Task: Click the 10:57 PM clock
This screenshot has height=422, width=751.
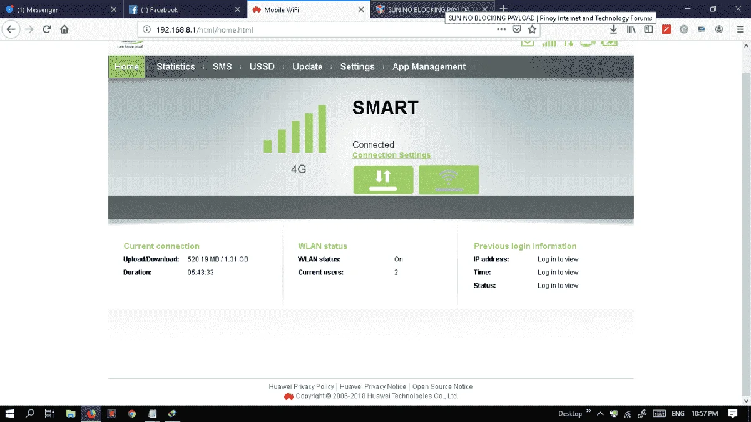Action: click(705, 413)
